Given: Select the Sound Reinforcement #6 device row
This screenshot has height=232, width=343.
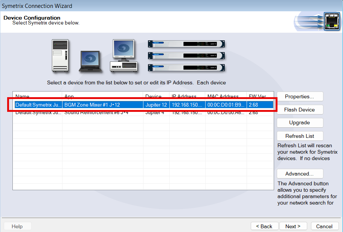Looking at the screenshot, I should 144,113.
